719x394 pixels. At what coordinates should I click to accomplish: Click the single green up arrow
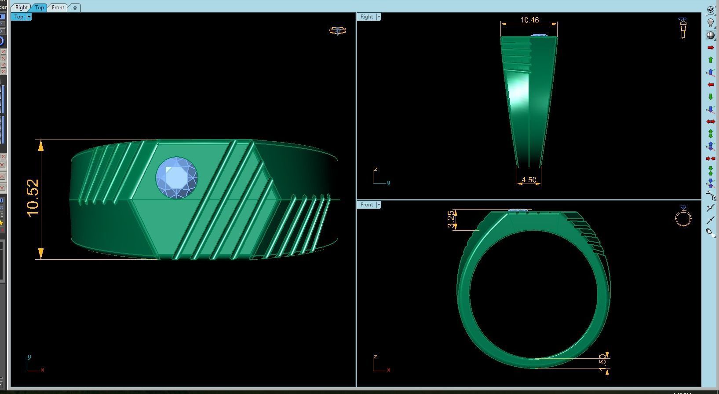click(711, 60)
